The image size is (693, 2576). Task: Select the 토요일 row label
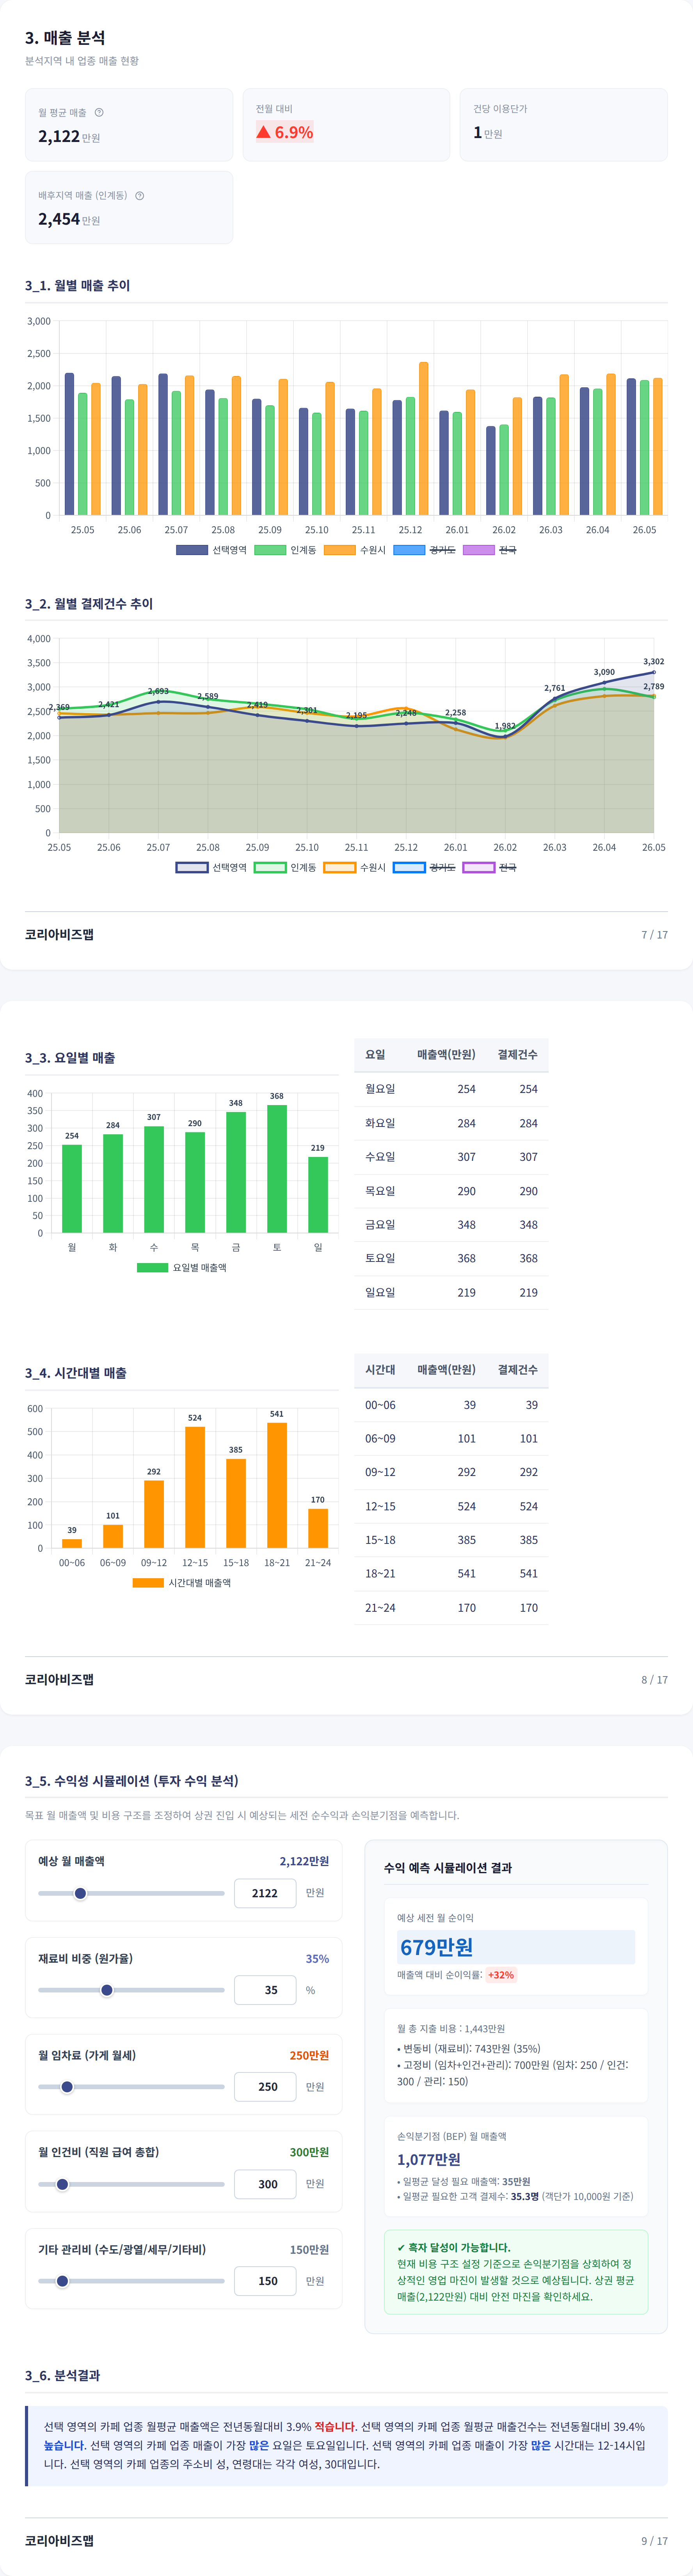coord(380,1258)
